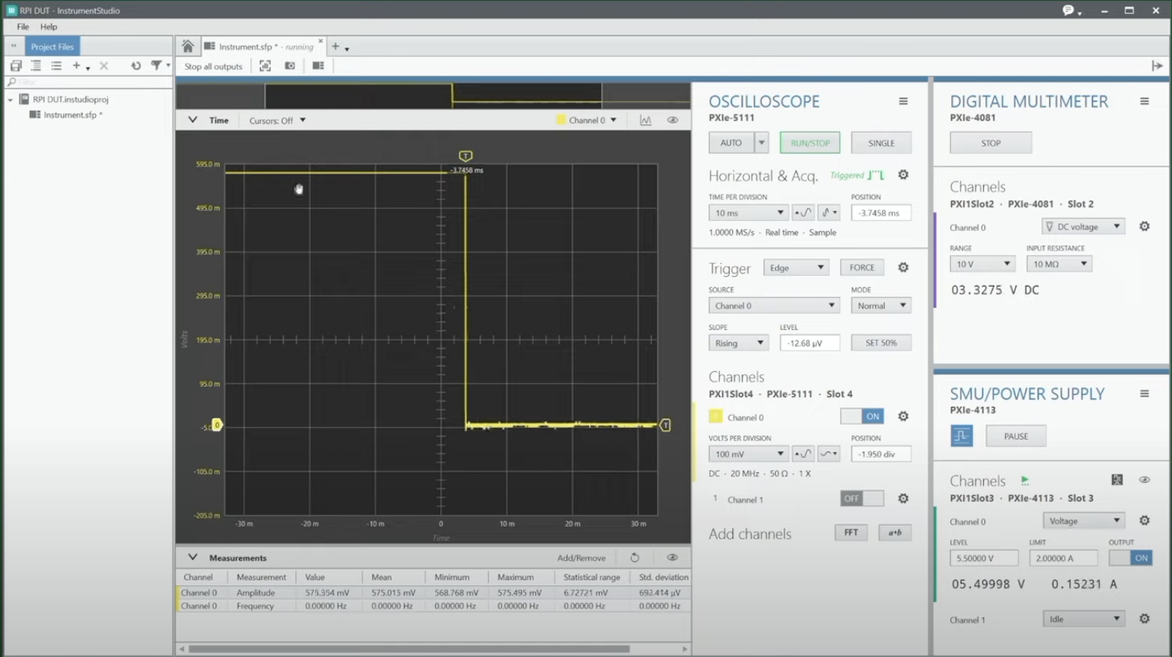This screenshot has height=657, width=1172.
Task: Open the SMU Channel 0 Voltage dropdown
Action: tap(1084, 521)
